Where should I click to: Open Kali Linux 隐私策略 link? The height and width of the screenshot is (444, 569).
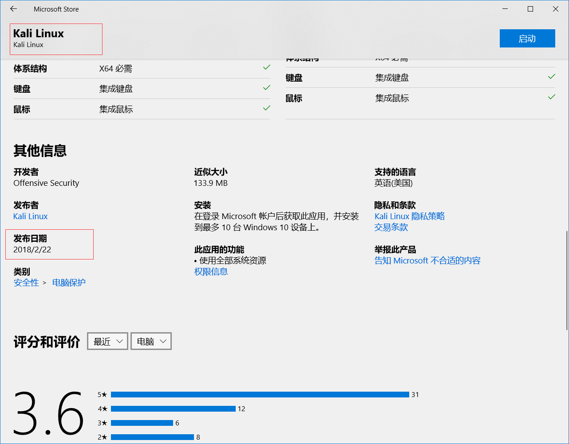[409, 216]
